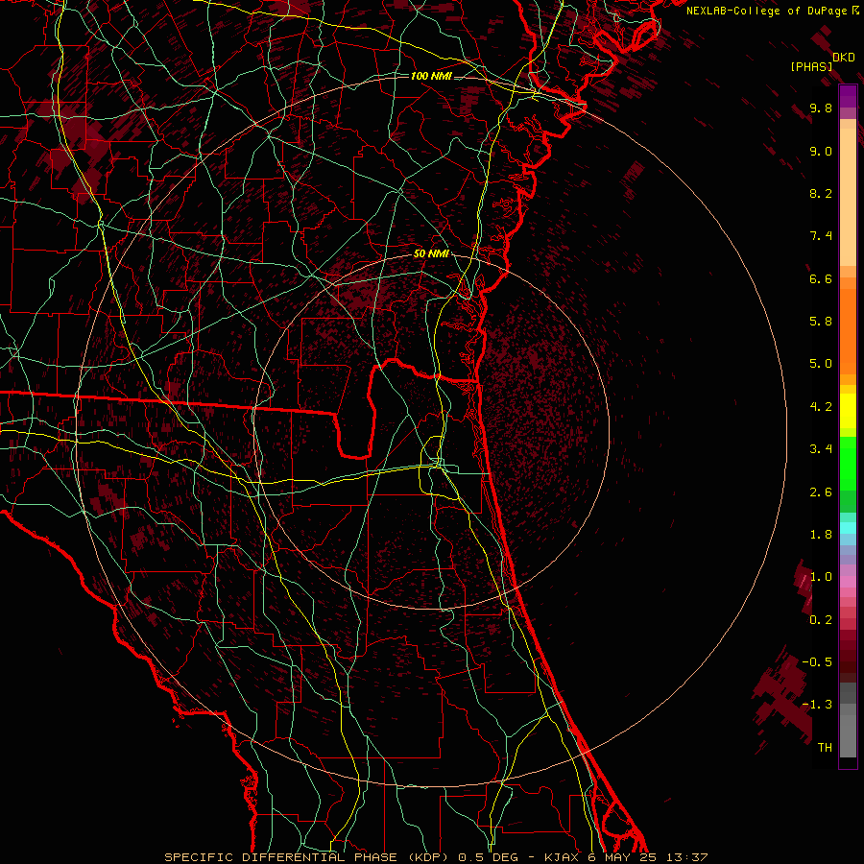Click the 8.2 value on the color scale
The height and width of the screenshot is (864, 864).
pos(821,193)
